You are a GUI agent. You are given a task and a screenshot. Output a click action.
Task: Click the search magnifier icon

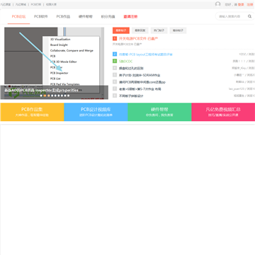click(x=249, y=16)
